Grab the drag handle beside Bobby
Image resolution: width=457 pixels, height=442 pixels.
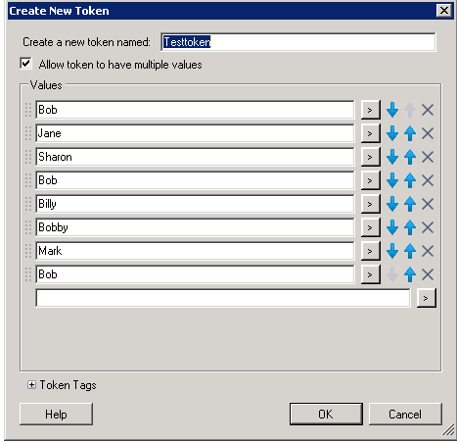point(28,227)
